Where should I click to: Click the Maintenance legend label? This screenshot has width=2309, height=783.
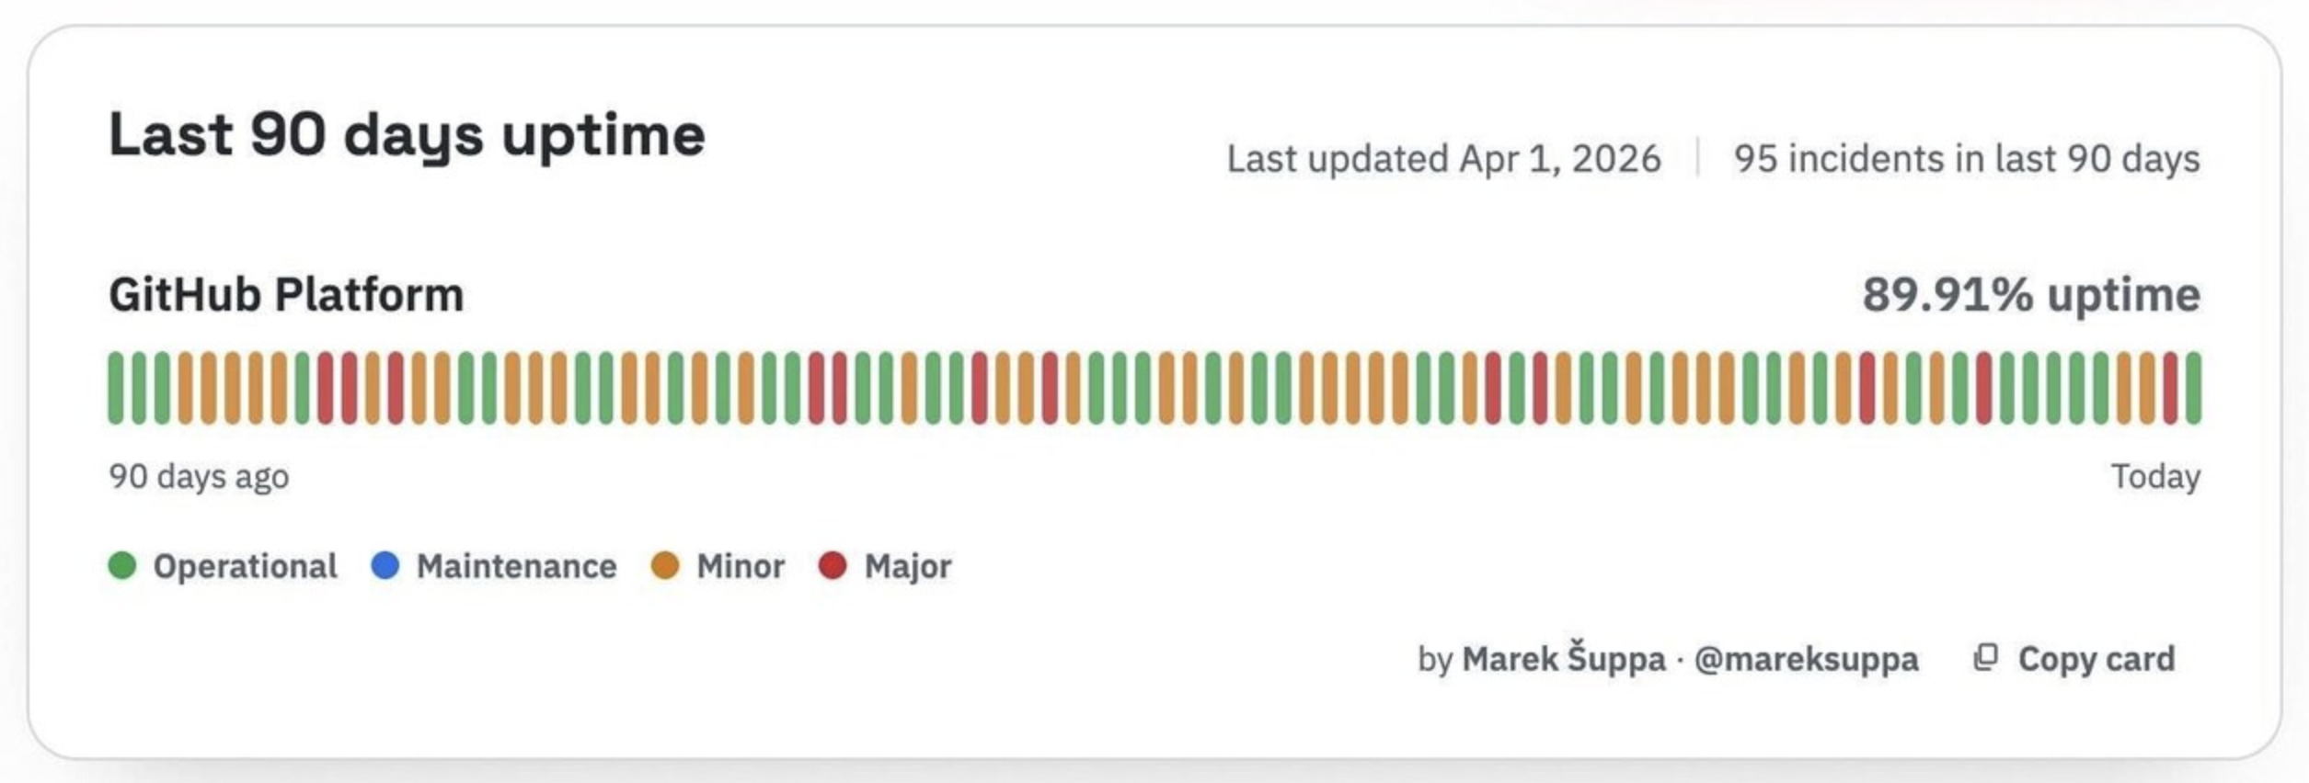[516, 566]
